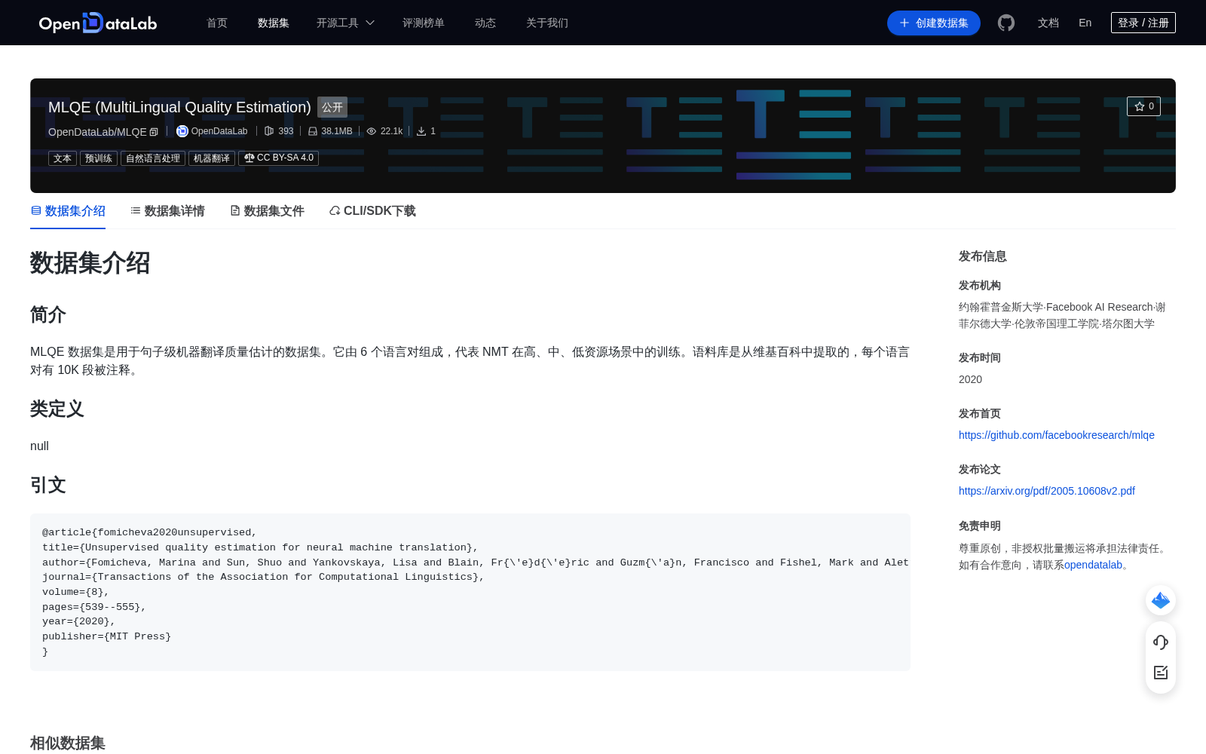The image size is (1206, 754).
Task: Open 文档 link in header
Action: [x=1048, y=23]
